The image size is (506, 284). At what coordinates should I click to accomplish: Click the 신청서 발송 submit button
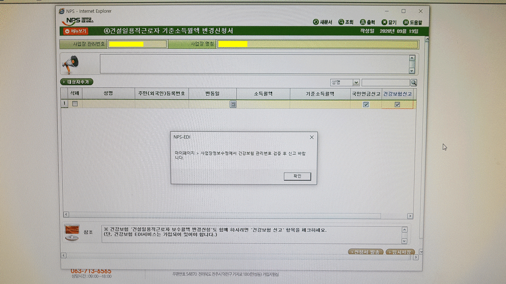coord(366,252)
